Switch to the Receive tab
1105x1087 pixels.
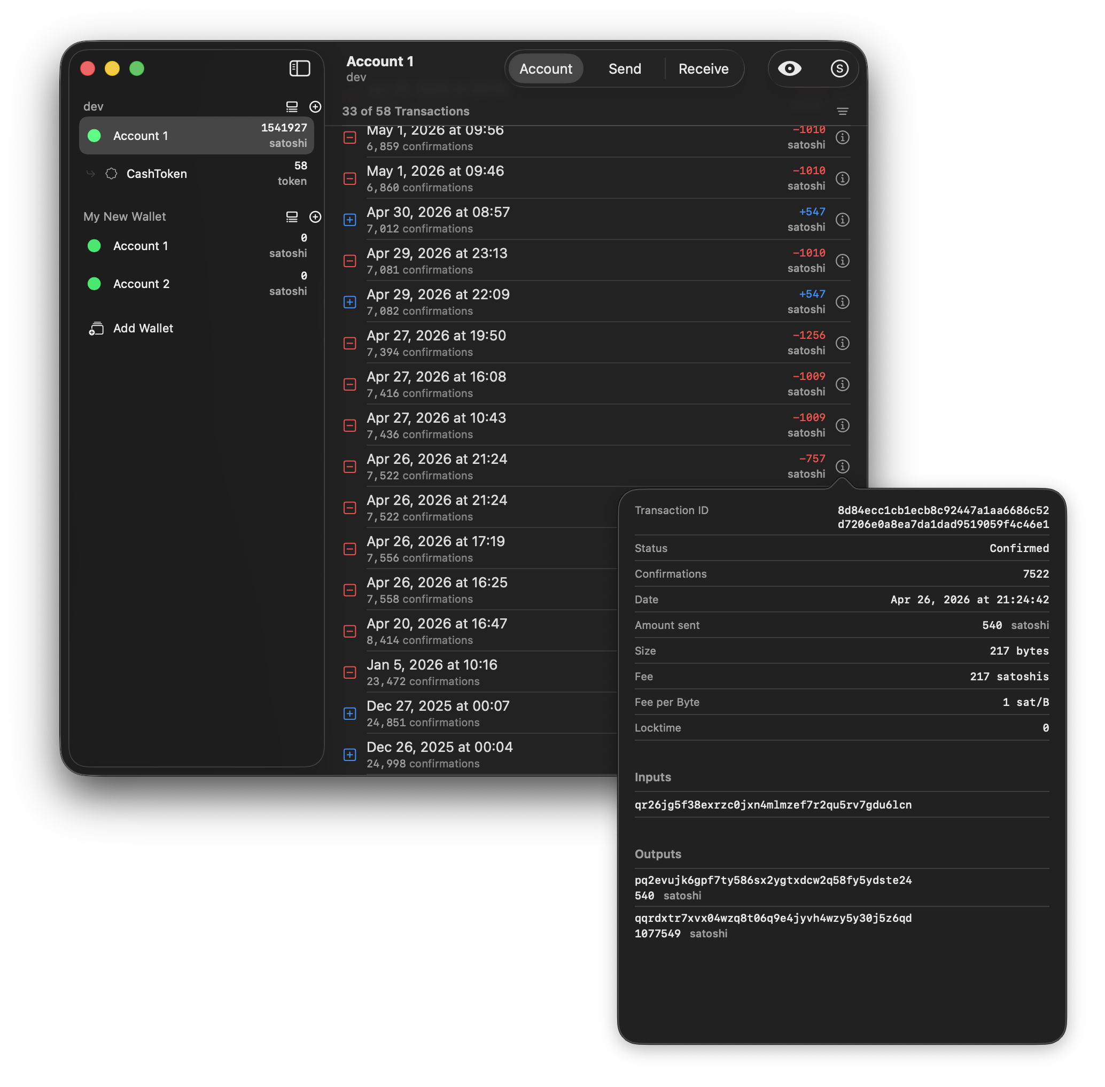pos(703,68)
